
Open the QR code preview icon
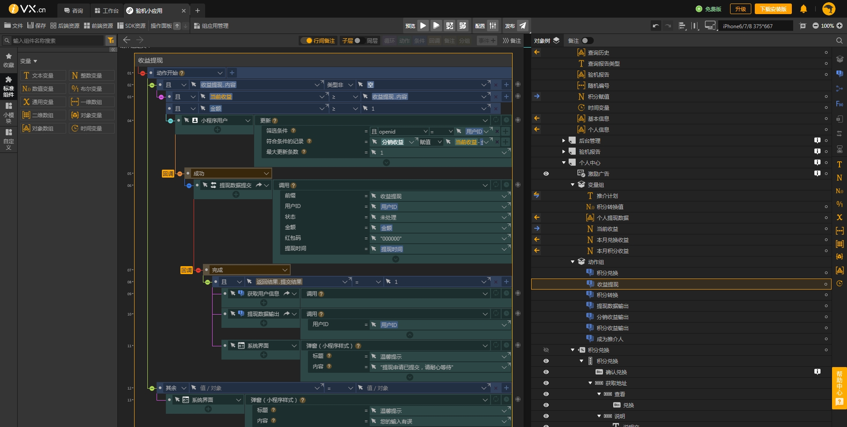click(x=450, y=26)
